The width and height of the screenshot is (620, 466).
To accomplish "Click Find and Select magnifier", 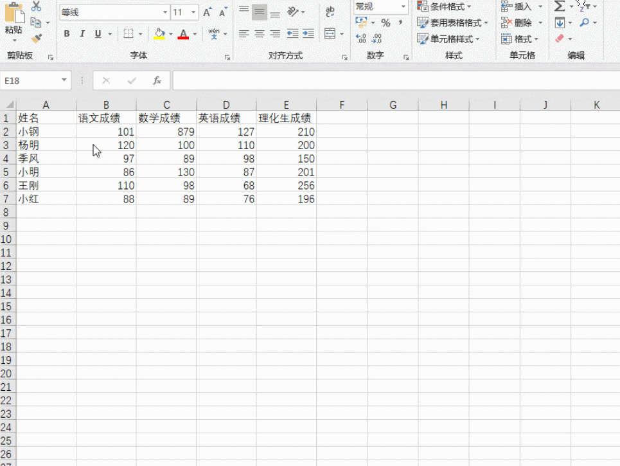I will 585,22.
